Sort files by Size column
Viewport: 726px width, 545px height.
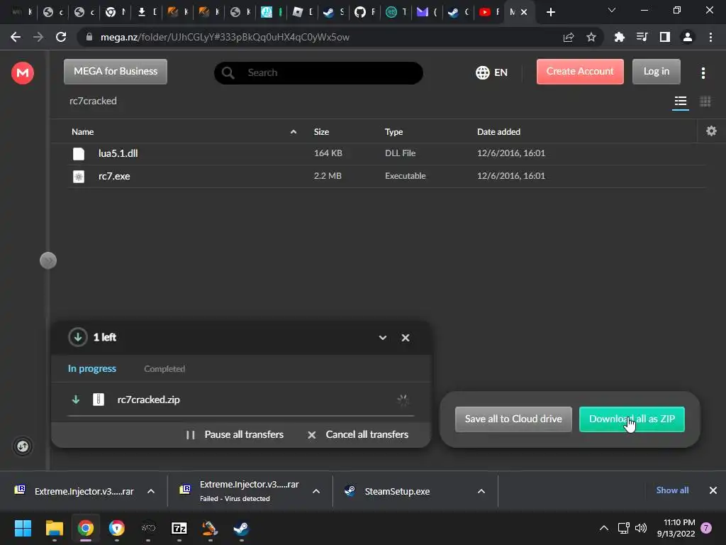(x=321, y=131)
